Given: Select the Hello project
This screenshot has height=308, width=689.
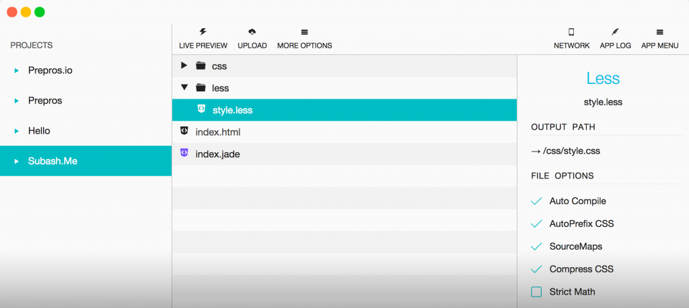Looking at the screenshot, I should coord(85,131).
